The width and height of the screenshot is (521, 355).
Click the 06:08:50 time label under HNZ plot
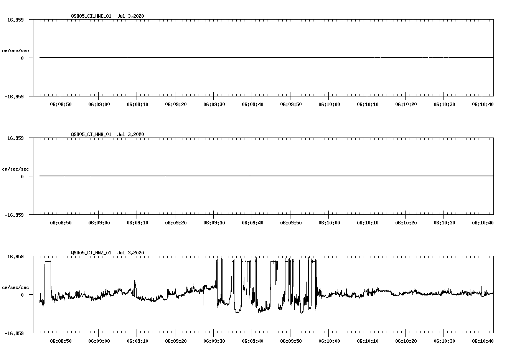coord(61,341)
